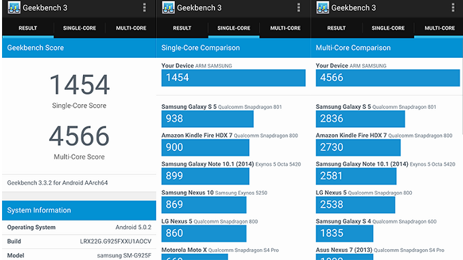Click Multi-Core Score label
The height and width of the screenshot is (260, 463).
coord(79,157)
